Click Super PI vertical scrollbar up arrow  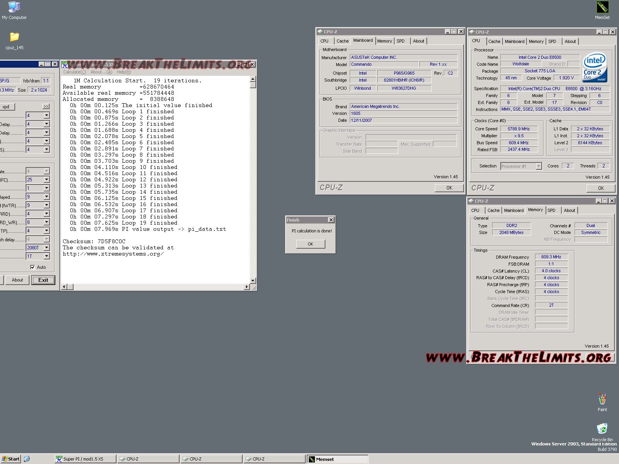click(253, 79)
